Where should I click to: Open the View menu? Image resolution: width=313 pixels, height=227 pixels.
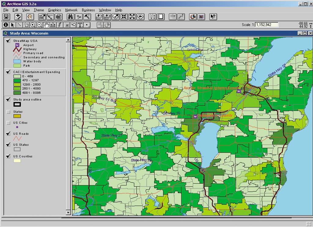[x=26, y=10]
